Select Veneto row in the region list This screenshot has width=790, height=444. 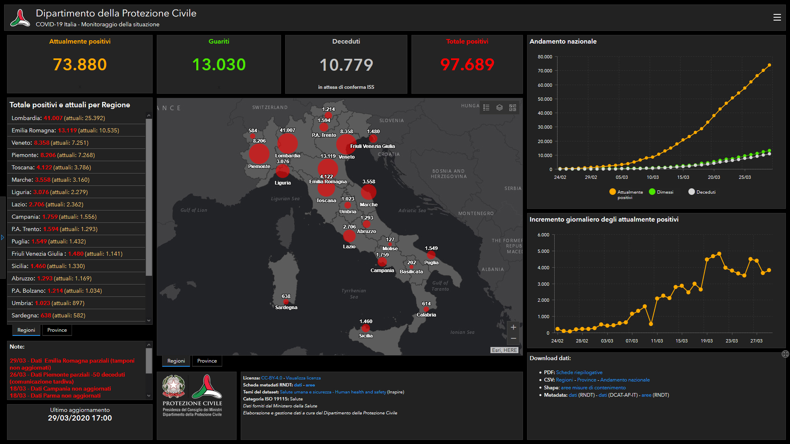click(77, 143)
